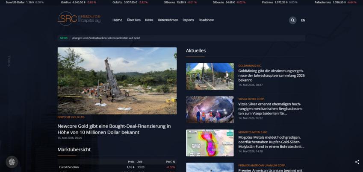Click the Euro/US-Dollar ticker item in top bar
363x172 pixels.
(x=24, y=2)
